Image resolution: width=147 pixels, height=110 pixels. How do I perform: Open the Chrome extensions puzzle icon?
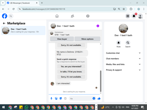point(131,9)
